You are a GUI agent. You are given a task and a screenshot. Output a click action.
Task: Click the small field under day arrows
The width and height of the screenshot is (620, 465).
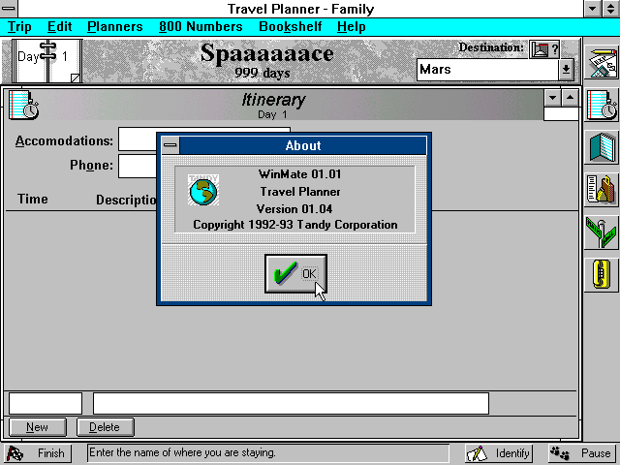(x=561, y=114)
